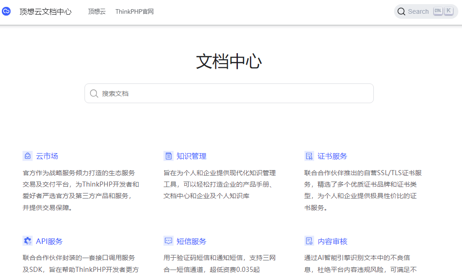Select the 内容审核 document icon
Viewport: 462px width, 276px height.
pos(309,241)
